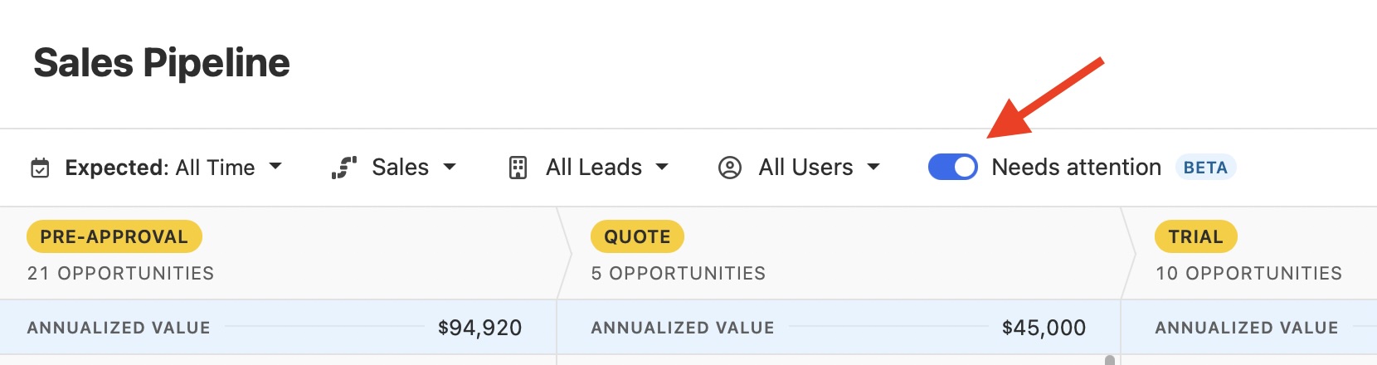Screen dimensions: 1377x365
Task: Select the QUOTE stage pill
Action: pyautogui.click(x=637, y=236)
